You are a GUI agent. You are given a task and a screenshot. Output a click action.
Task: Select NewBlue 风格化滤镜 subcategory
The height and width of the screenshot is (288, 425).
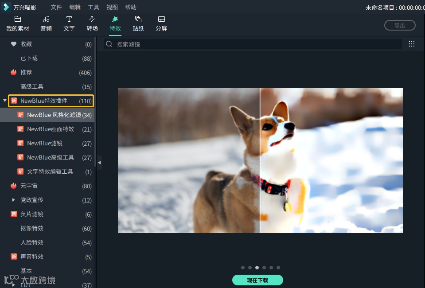(47, 115)
